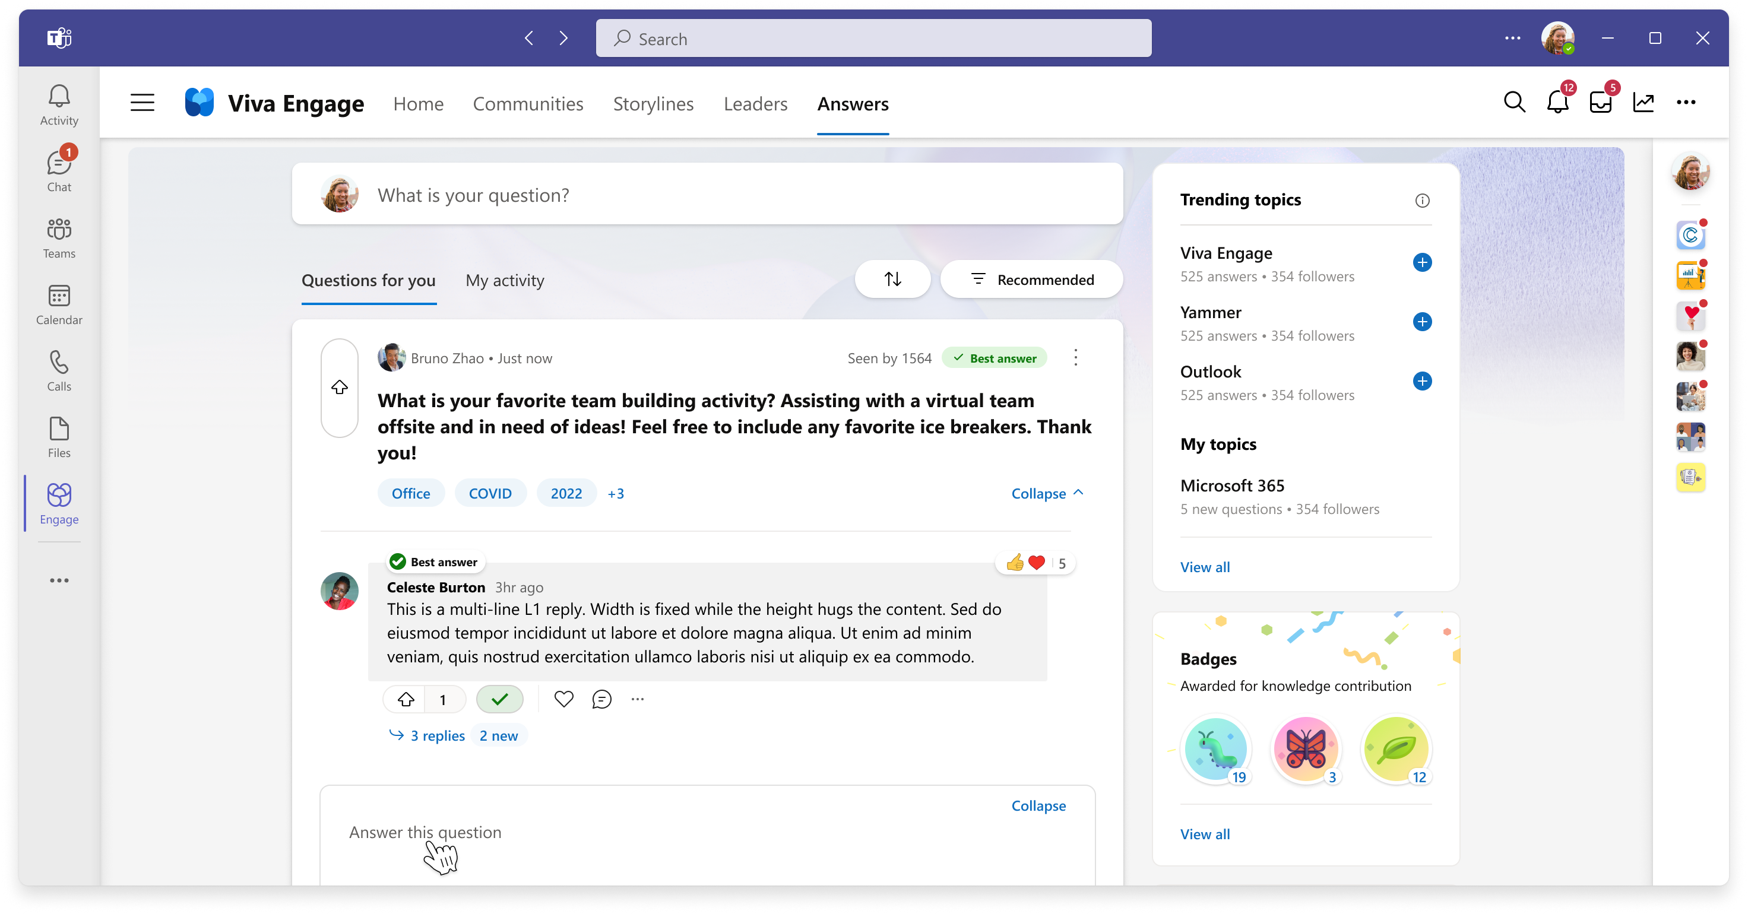Screen dimensions: 1748x914
Task: Click the messages/inbox icon
Action: click(1601, 103)
